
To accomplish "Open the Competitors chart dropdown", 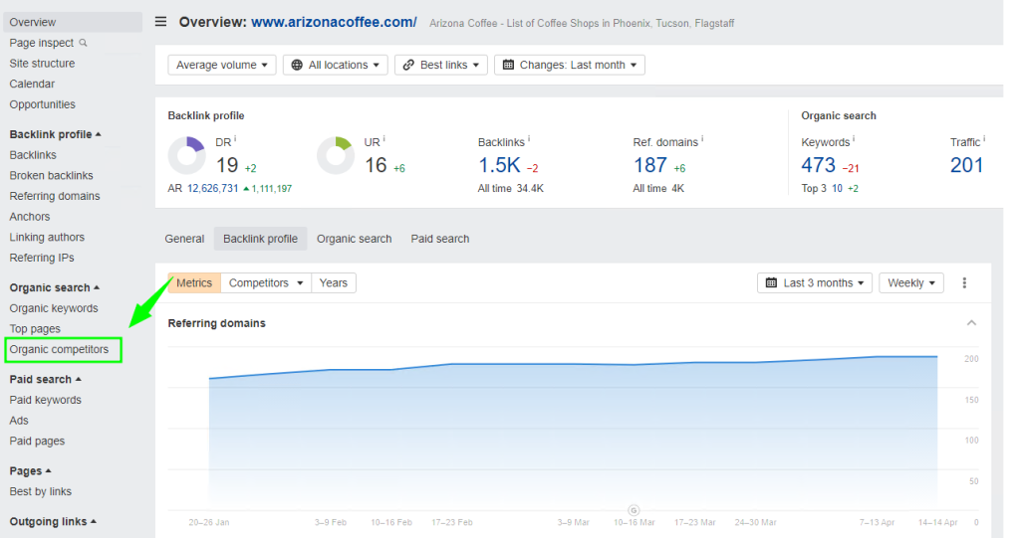I will click(x=266, y=283).
